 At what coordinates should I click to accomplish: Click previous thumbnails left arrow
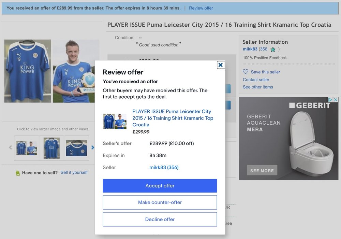pyautogui.click(x=10, y=147)
